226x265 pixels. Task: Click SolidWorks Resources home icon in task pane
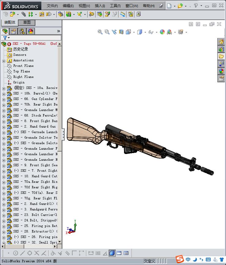[x=221, y=42]
